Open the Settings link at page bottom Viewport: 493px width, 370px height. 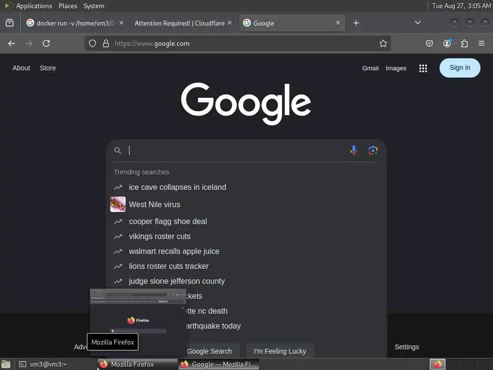(406, 347)
